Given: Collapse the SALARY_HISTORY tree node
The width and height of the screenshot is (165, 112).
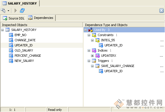Looking at the screenshot, I should (x=2, y=30).
